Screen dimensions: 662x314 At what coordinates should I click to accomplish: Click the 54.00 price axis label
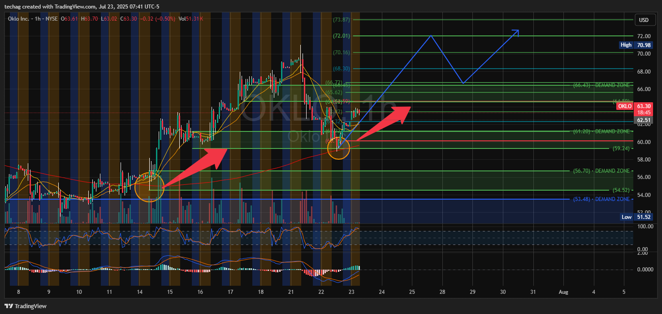coord(644,195)
